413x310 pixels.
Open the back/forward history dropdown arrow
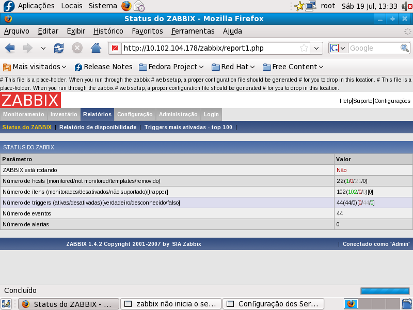tap(43, 48)
